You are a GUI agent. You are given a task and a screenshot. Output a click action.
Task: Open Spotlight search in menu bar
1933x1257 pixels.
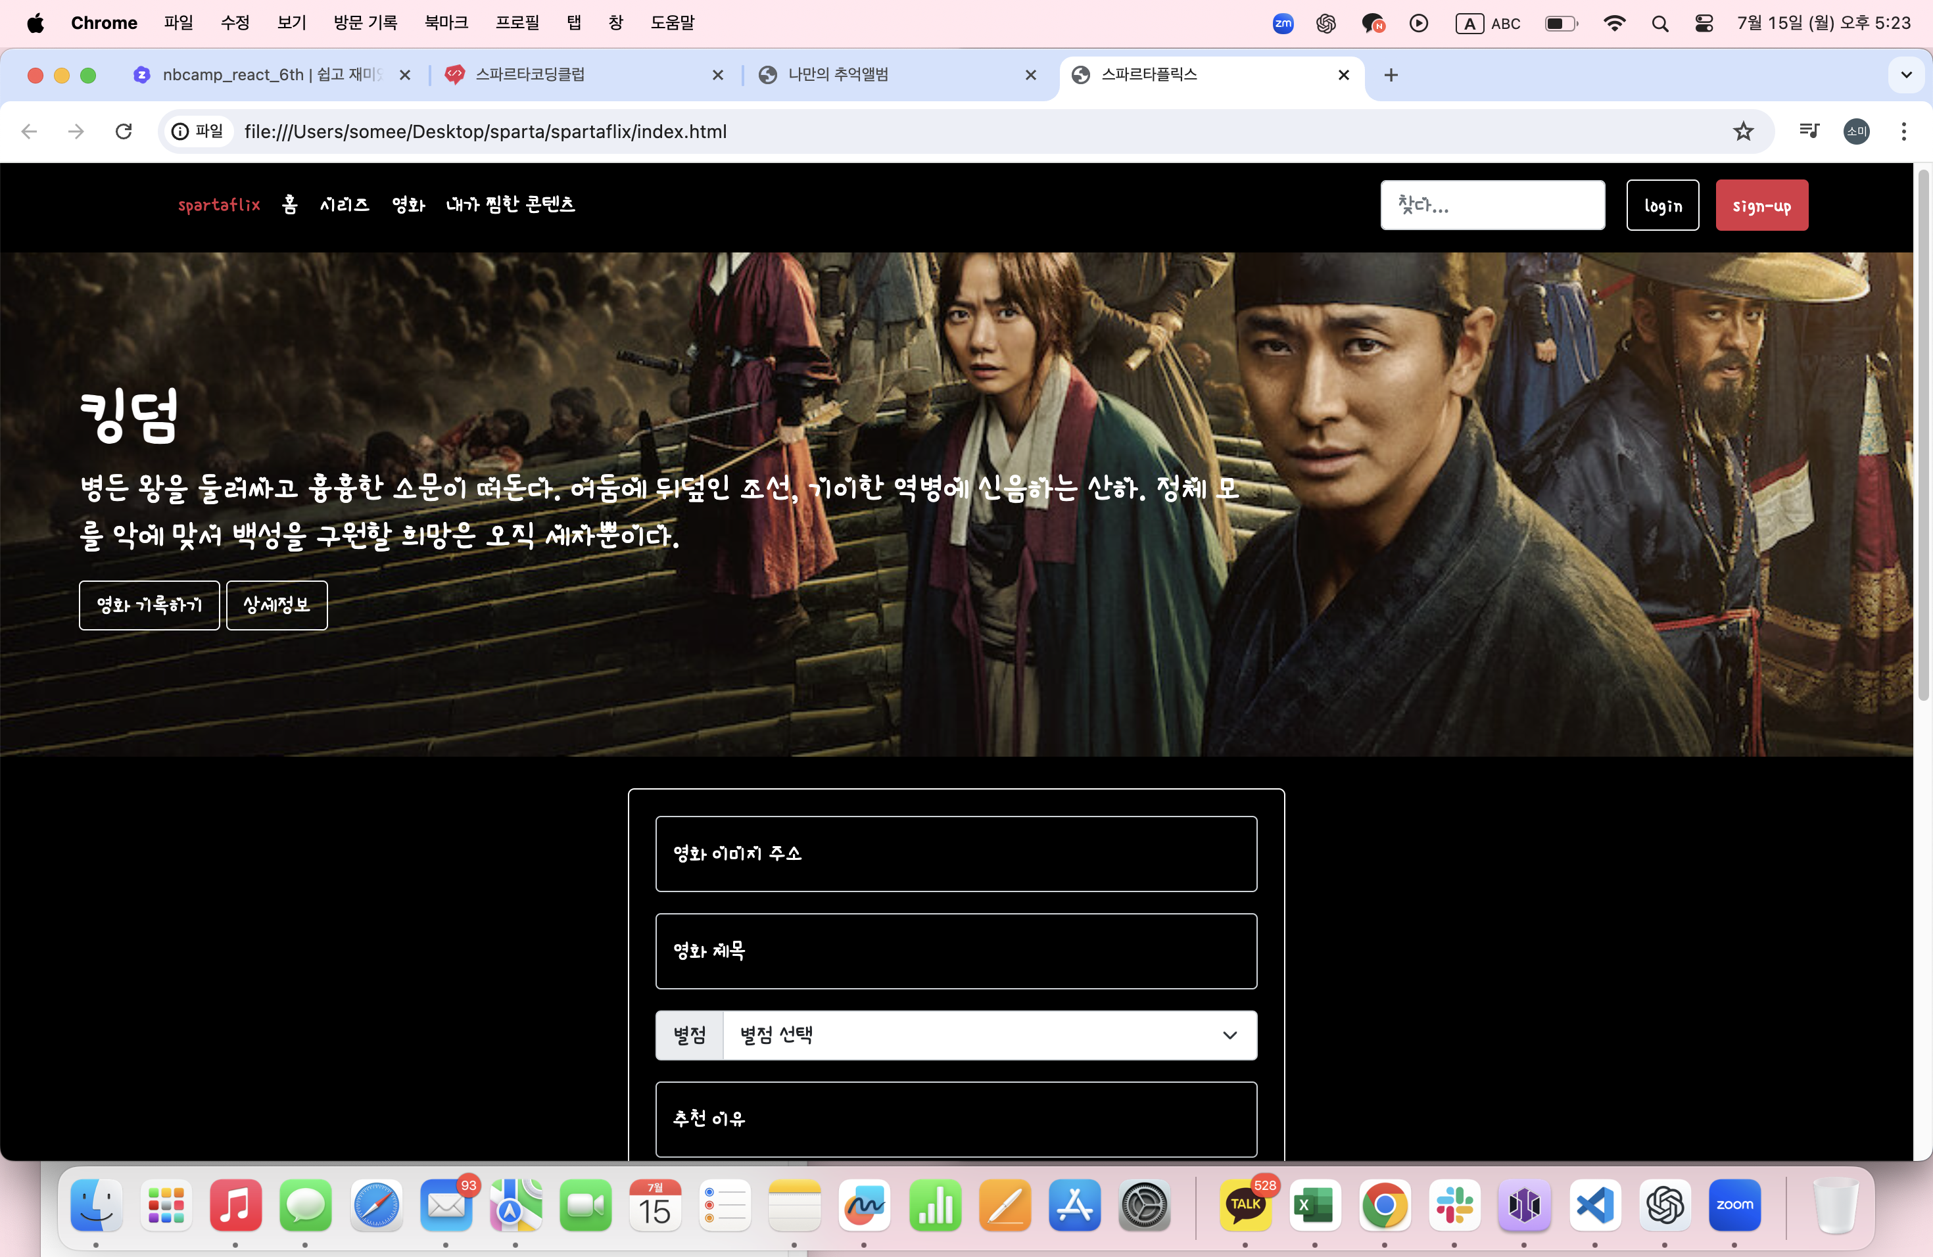[1660, 24]
